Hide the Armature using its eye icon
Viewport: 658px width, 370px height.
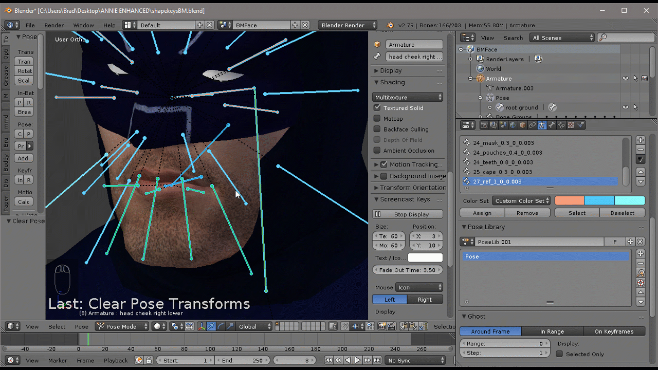pyautogui.click(x=626, y=79)
